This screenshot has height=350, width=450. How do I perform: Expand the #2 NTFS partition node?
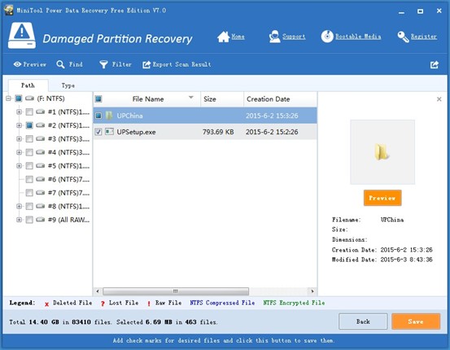coord(19,125)
